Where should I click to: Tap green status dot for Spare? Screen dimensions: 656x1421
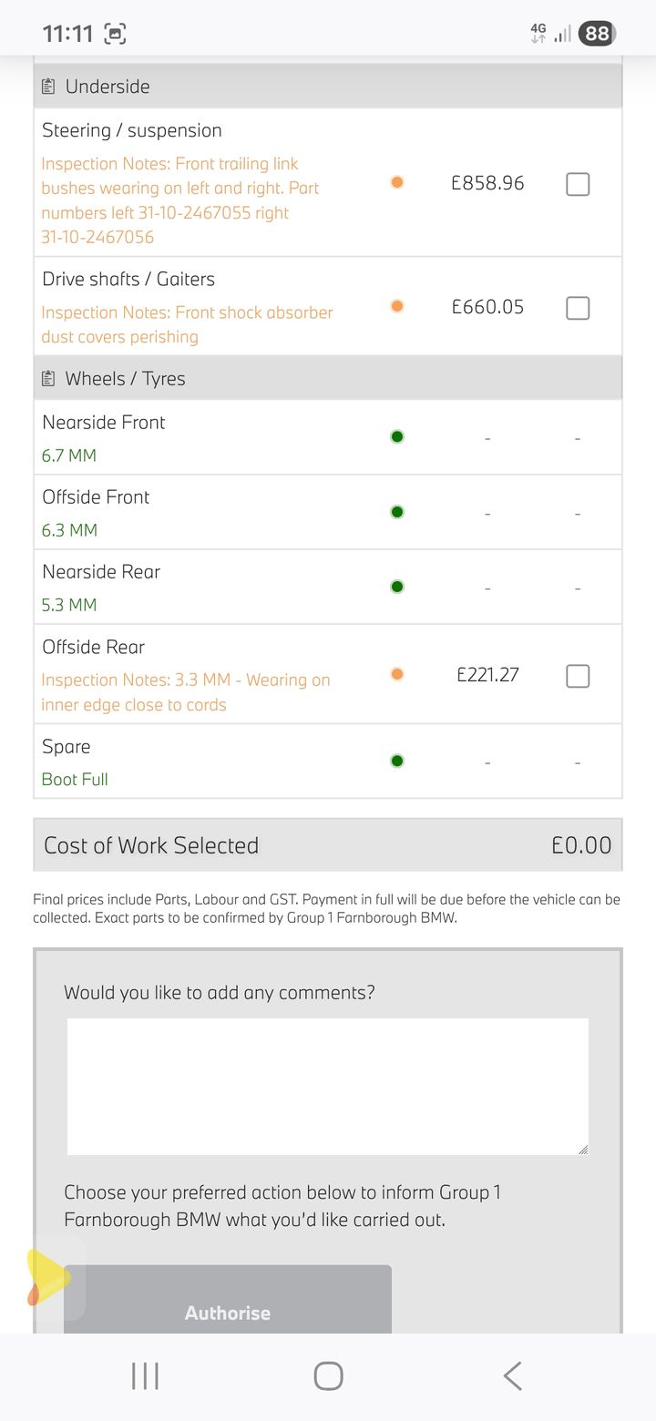pos(396,762)
